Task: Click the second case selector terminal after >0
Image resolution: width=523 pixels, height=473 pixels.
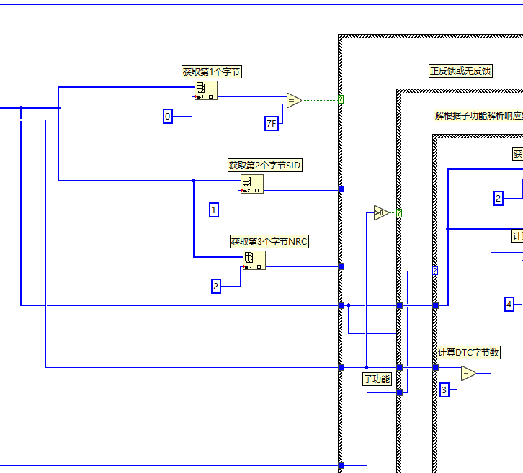Action: [x=399, y=213]
